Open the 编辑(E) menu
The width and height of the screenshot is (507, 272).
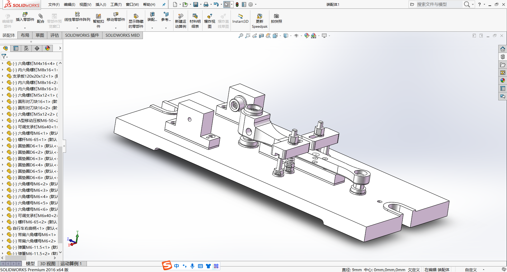click(x=69, y=4)
